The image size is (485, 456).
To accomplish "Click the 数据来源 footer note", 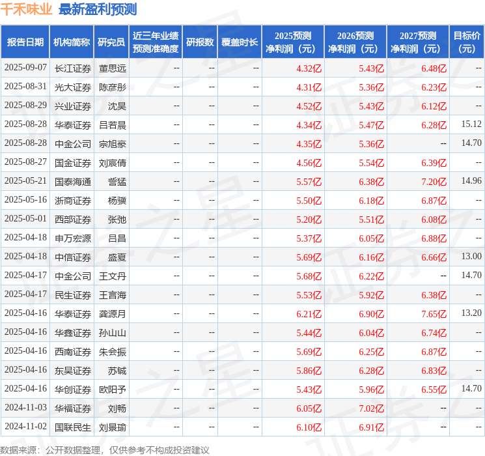I will pos(105,449).
